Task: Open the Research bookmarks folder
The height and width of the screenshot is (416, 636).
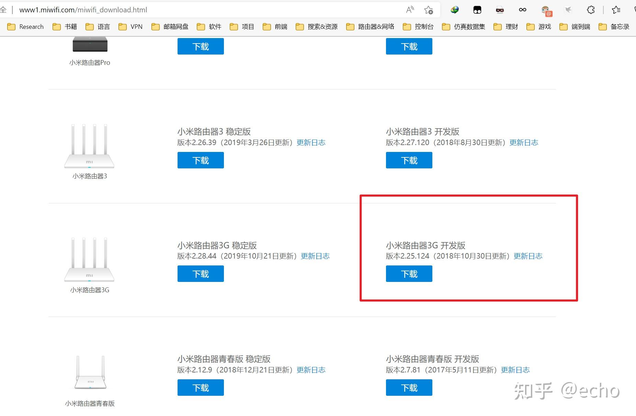Action: pos(25,27)
